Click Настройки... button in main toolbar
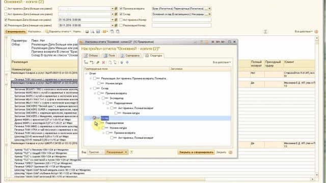This screenshot has width=326, height=183. [x=35, y=32]
